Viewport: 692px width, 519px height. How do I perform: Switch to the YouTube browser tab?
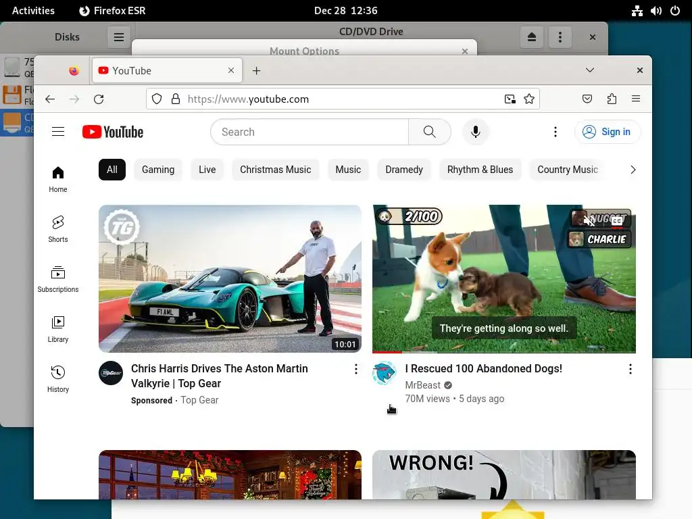click(x=168, y=70)
